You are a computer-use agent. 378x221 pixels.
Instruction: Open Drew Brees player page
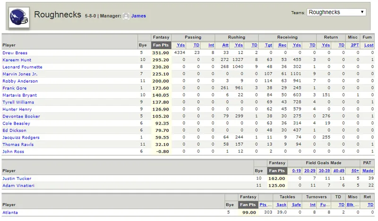tap(15, 53)
